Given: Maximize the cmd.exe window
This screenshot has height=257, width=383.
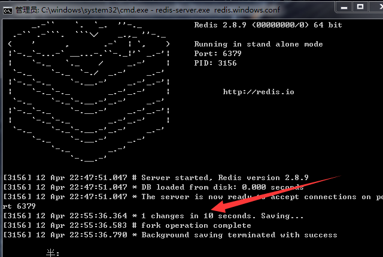Looking at the screenshot, I should (x=360, y=7).
